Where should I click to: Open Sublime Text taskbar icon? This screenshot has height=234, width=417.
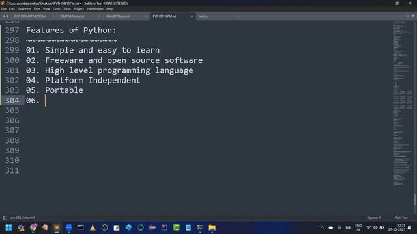(57, 227)
